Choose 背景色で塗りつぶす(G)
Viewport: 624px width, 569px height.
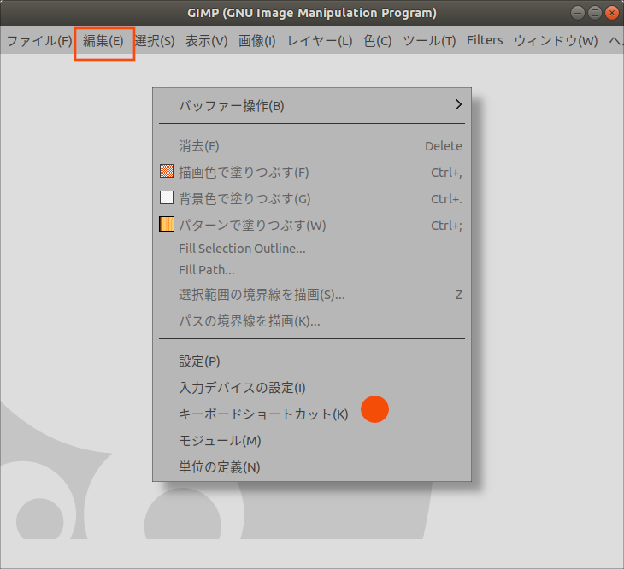pos(312,198)
